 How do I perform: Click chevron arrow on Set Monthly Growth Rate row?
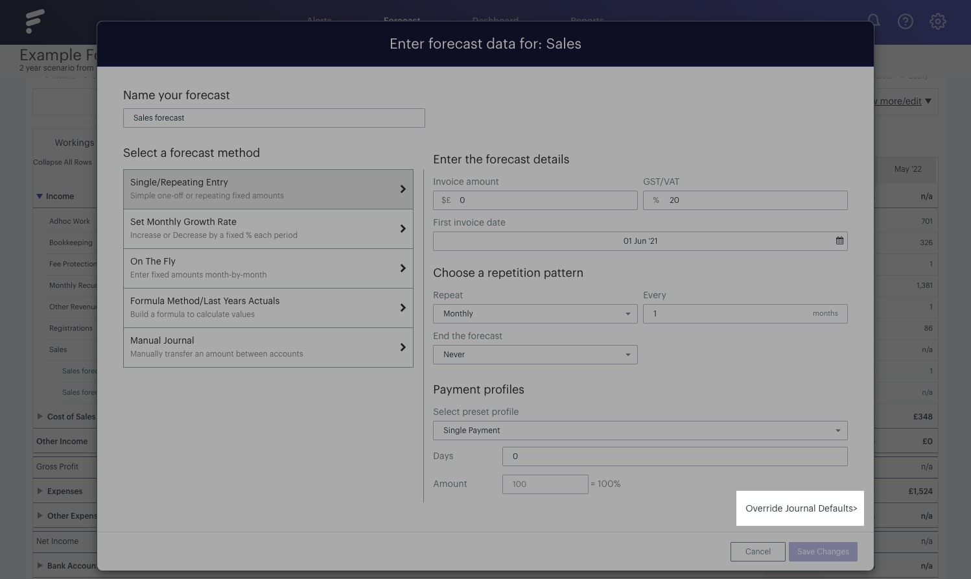tap(403, 229)
